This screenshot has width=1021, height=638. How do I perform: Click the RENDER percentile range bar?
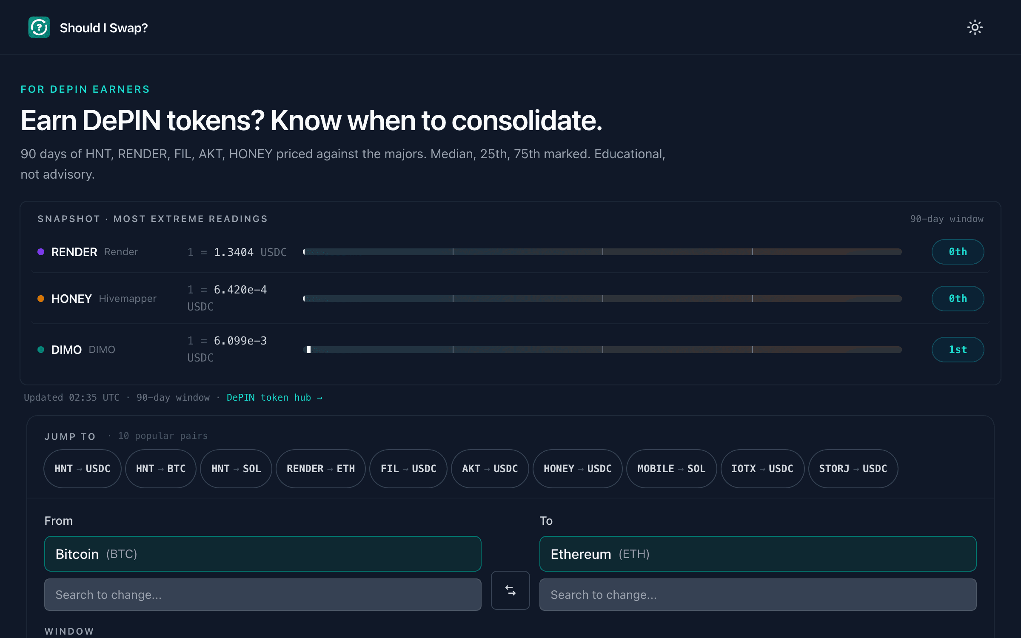pyautogui.click(x=602, y=252)
